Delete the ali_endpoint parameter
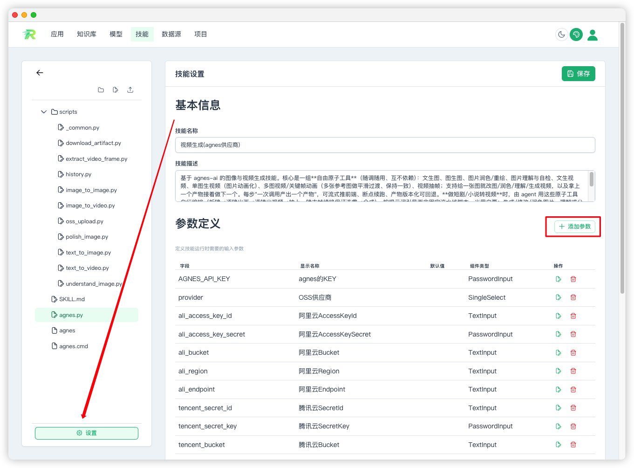Viewport: 634px width, 468px height. (x=573, y=390)
